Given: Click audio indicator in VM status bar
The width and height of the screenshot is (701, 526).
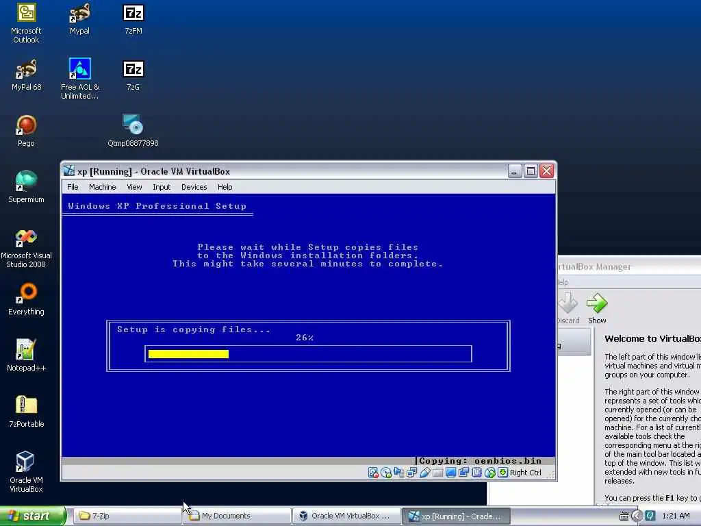Looking at the screenshot, I should click(399, 473).
